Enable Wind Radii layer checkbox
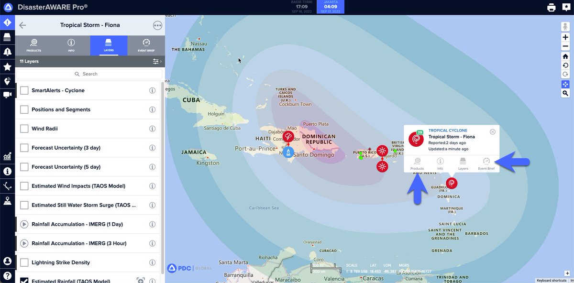This screenshot has height=283, width=574. (24, 129)
